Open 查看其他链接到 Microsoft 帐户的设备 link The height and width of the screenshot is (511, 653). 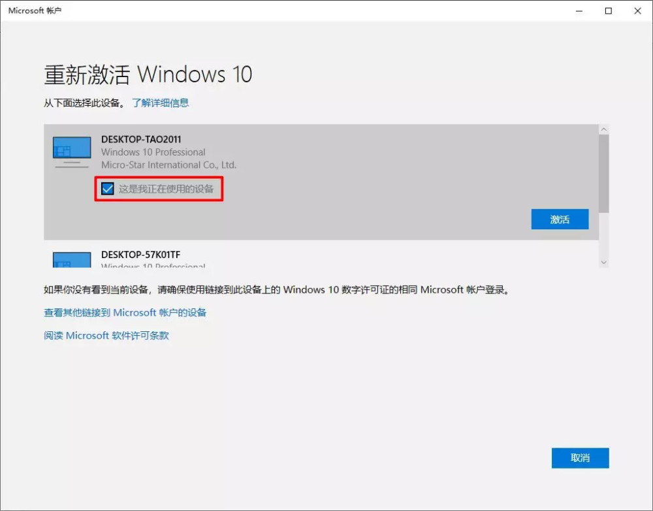click(125, 312)
